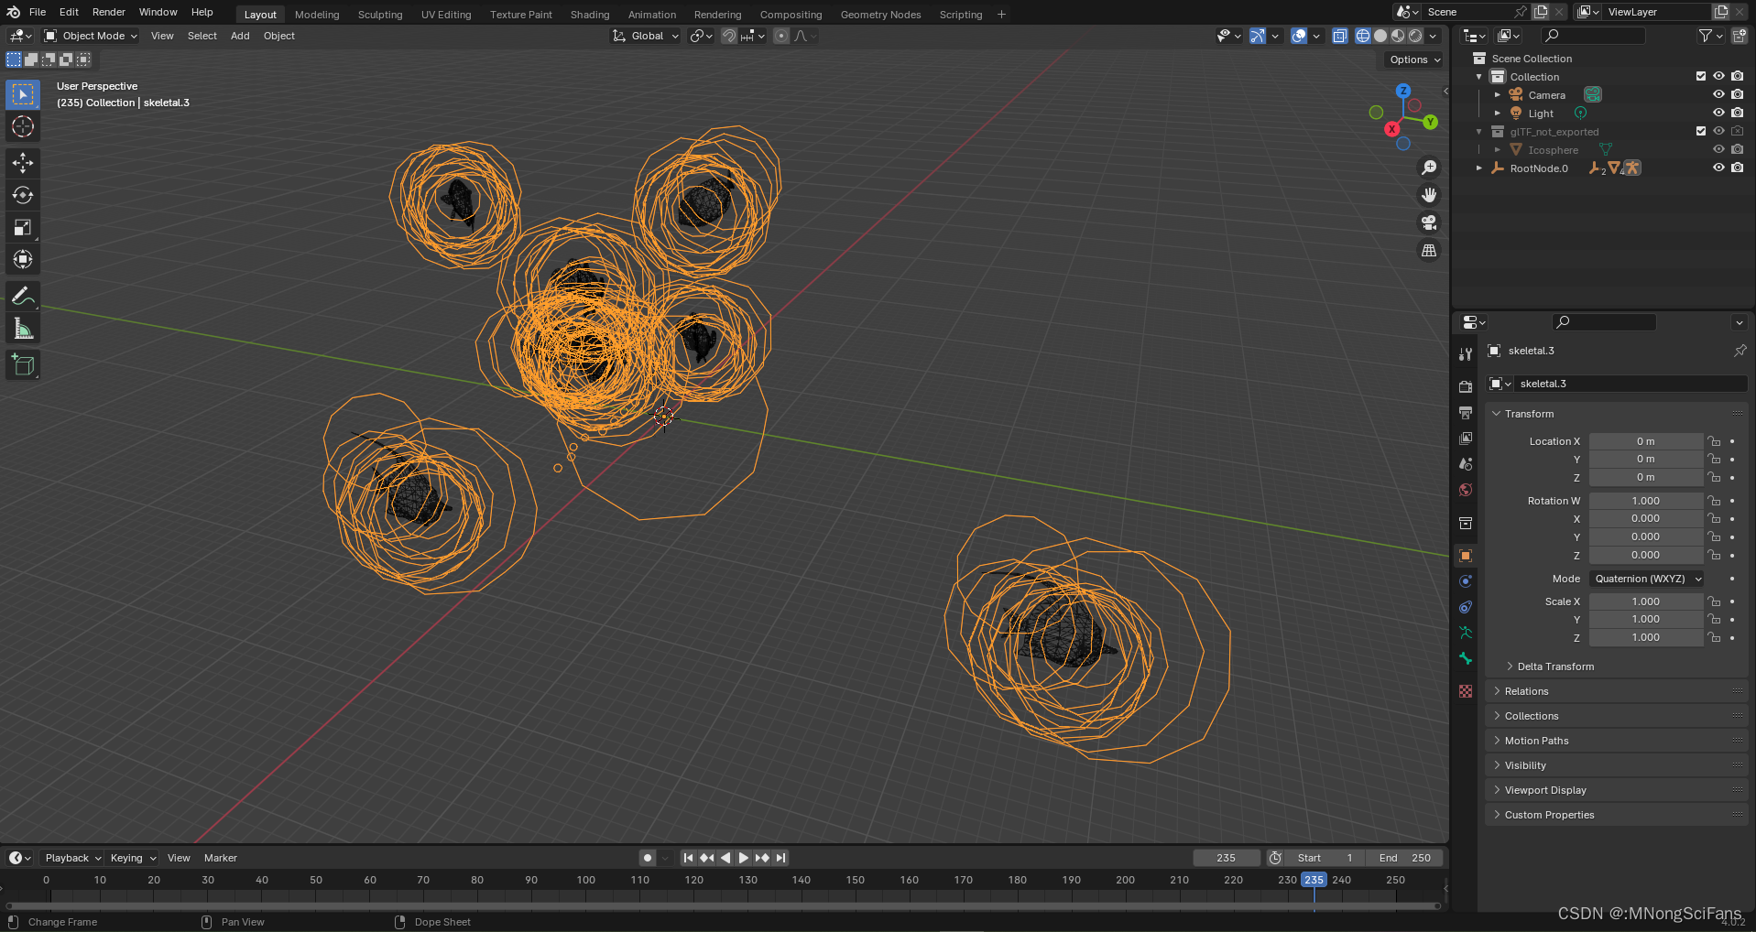
Task: Expand the Delta Transform panel
Action: coord(1554,666)
